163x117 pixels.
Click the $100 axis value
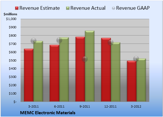(x=12, y=93)
